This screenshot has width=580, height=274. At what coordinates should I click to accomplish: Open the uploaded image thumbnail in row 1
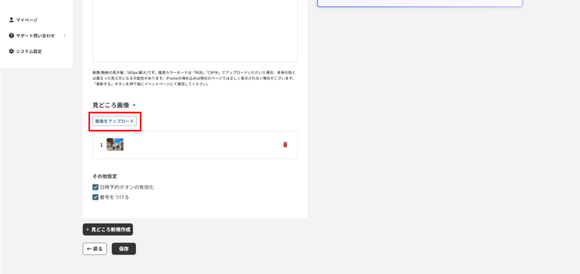click(x=115, y=144)
